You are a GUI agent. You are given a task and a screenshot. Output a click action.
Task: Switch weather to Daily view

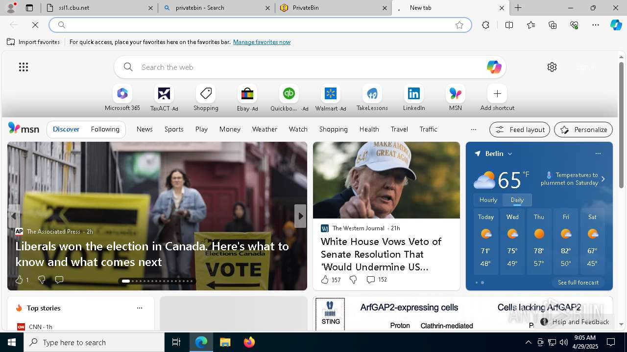tap(517, 199)
